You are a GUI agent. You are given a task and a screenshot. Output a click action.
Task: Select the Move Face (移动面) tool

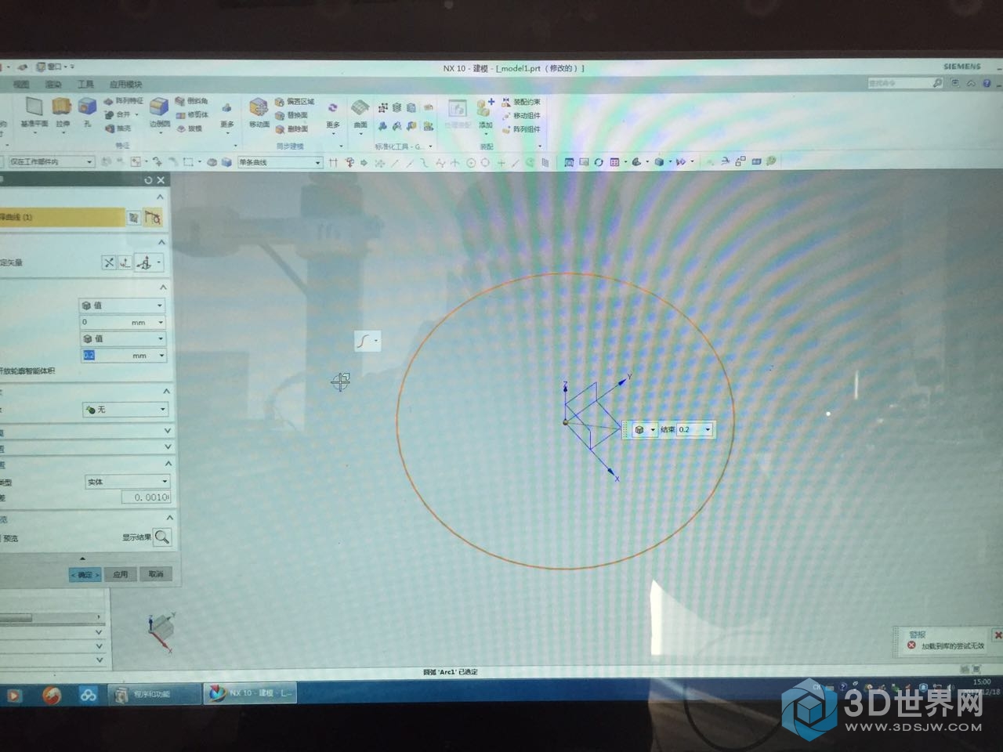(x=259, y=109)
